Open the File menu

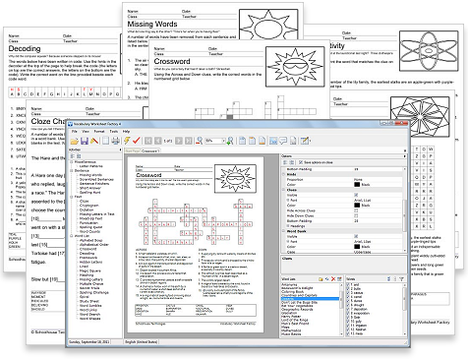coord(75,131)
